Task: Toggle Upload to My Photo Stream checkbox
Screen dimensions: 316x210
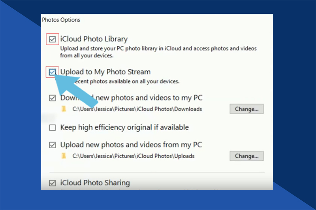Action: pos(53,72)
